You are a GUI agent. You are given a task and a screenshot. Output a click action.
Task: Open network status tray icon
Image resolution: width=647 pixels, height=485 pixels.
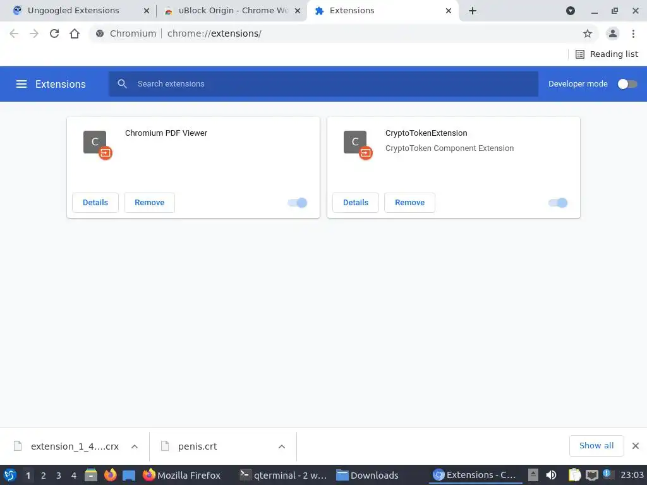(591, 475)
